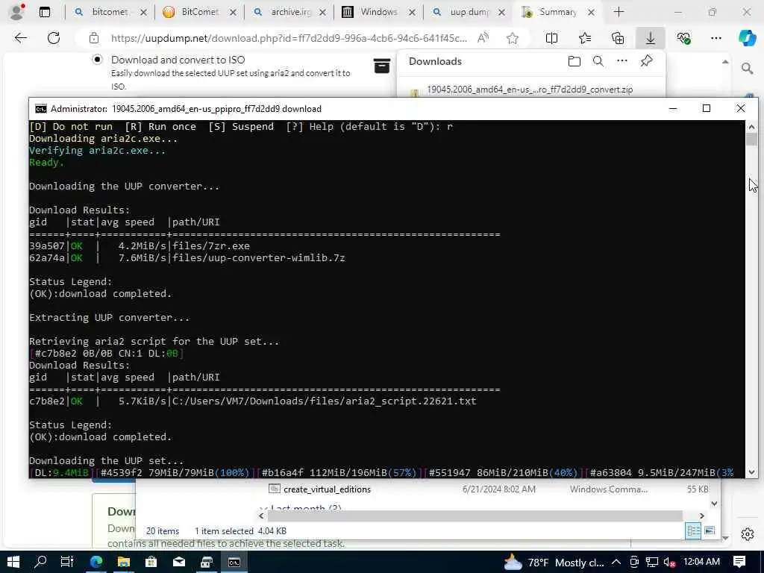Collapse the Last month group
This screenshot has width=764, height=573.
(x=263, y=507)
